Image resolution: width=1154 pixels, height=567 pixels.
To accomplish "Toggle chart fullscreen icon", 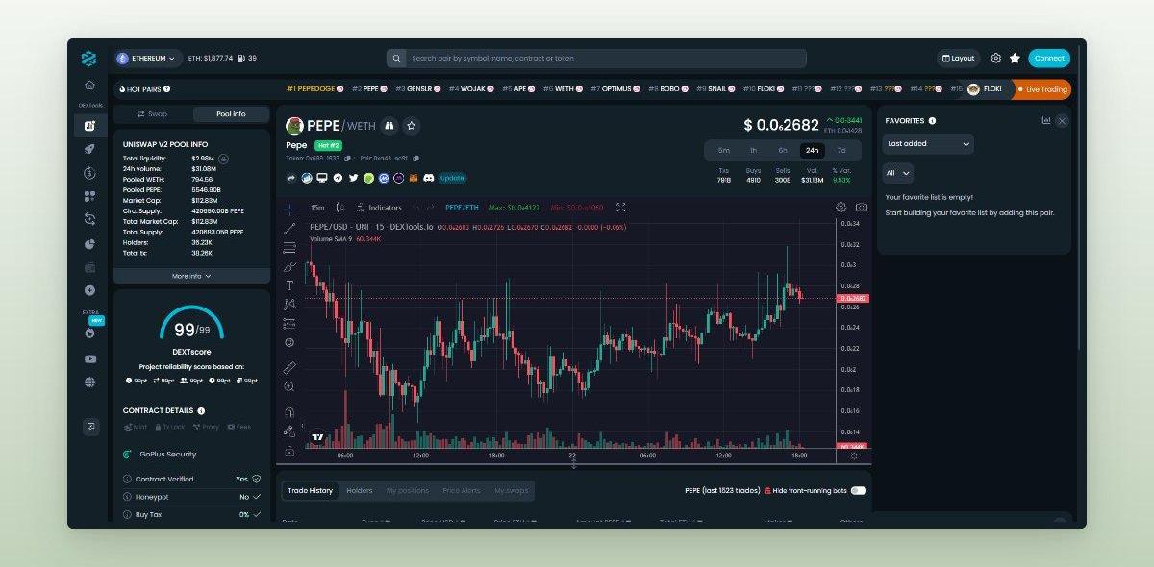I will [x=620, y=208].
